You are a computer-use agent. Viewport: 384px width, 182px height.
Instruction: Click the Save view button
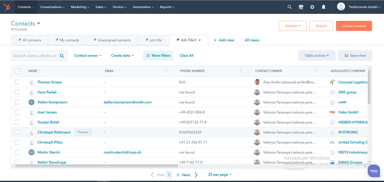pyautogui.click(x=355, y=56)
